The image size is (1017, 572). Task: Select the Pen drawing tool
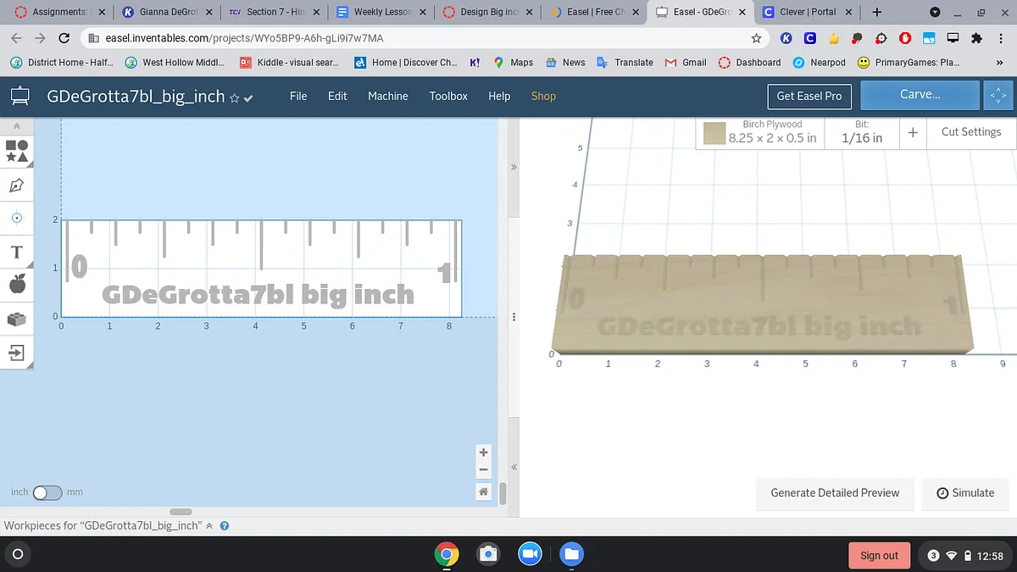[x=17, y=185]
